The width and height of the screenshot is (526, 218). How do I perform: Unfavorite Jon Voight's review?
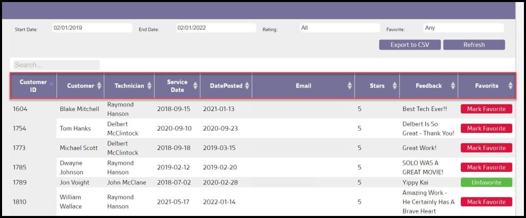(486, 183)
